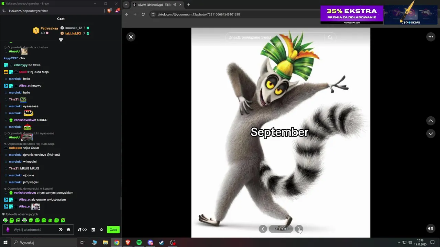Image resolution: width=440 pixels, height=247 pixels.
Task: Close the wiwiwi TikTok tab
Action: tap(180, 5)
